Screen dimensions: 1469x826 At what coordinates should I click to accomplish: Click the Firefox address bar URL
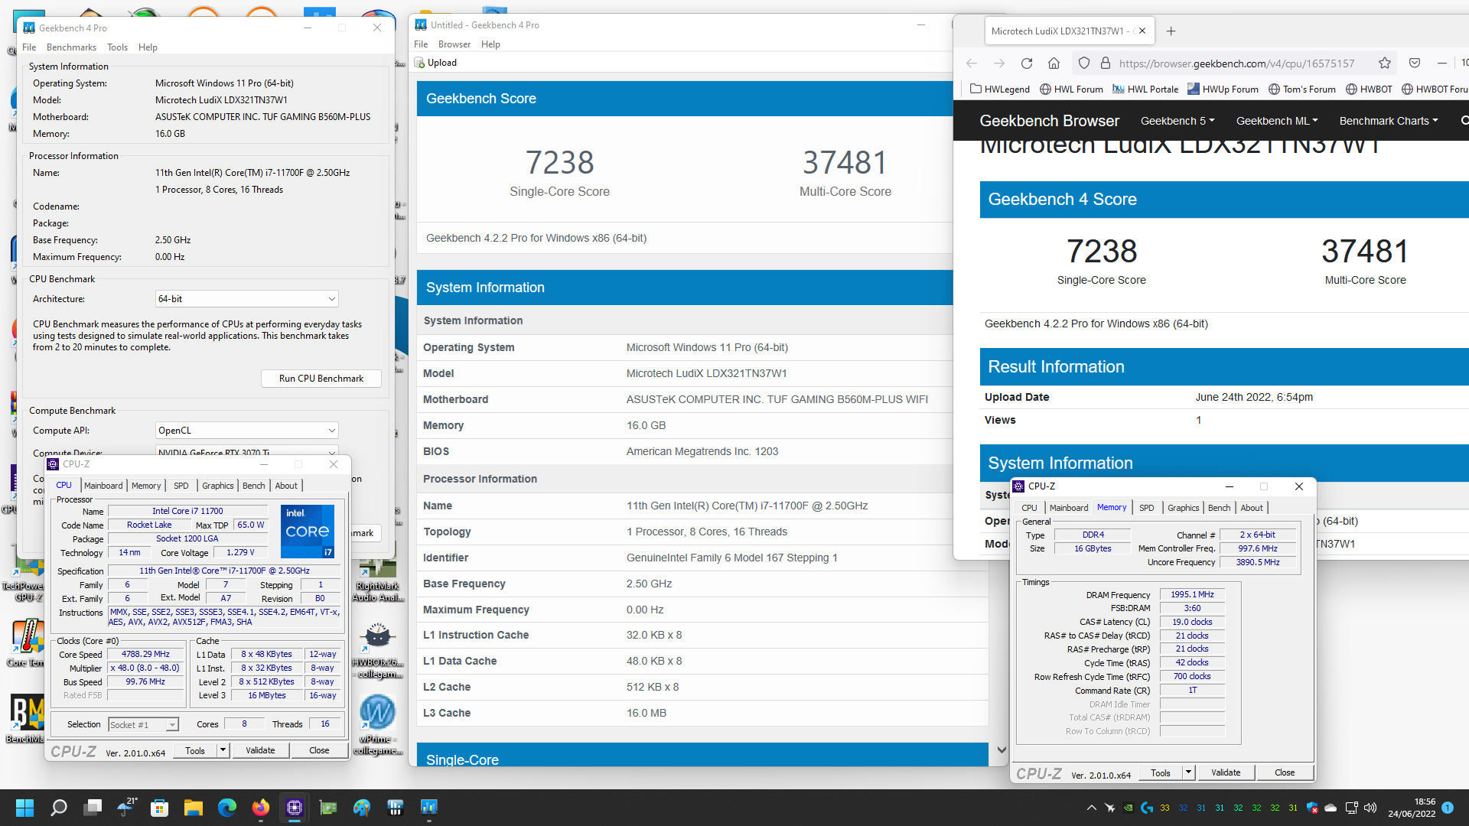tap(1236, 63)
